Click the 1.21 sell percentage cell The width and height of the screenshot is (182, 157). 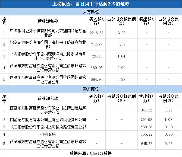click(x=168, y=110)
